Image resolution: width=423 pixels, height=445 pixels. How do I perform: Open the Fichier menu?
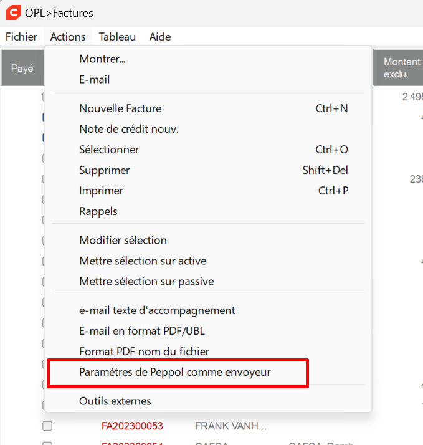tap(21, 37)
